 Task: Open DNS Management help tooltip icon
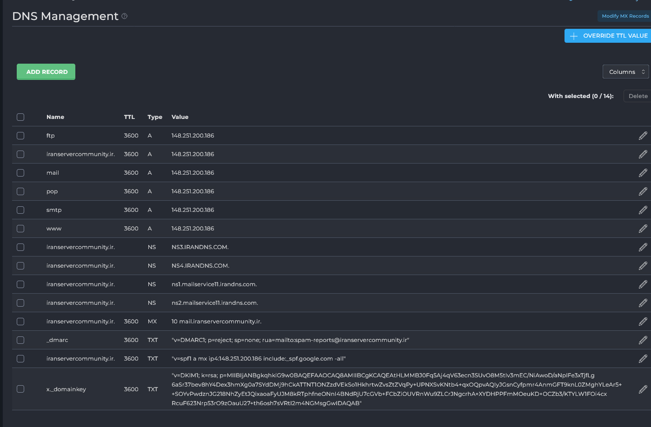[124, 16]
